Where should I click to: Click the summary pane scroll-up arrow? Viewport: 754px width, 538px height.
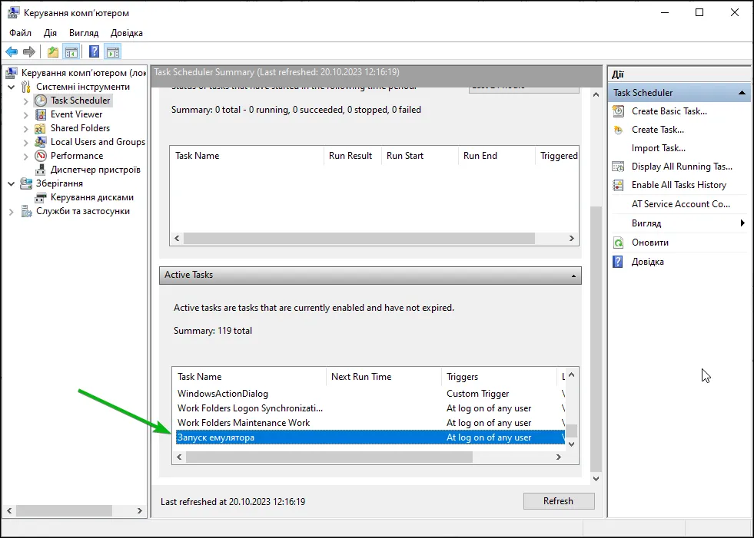point(596,94)
